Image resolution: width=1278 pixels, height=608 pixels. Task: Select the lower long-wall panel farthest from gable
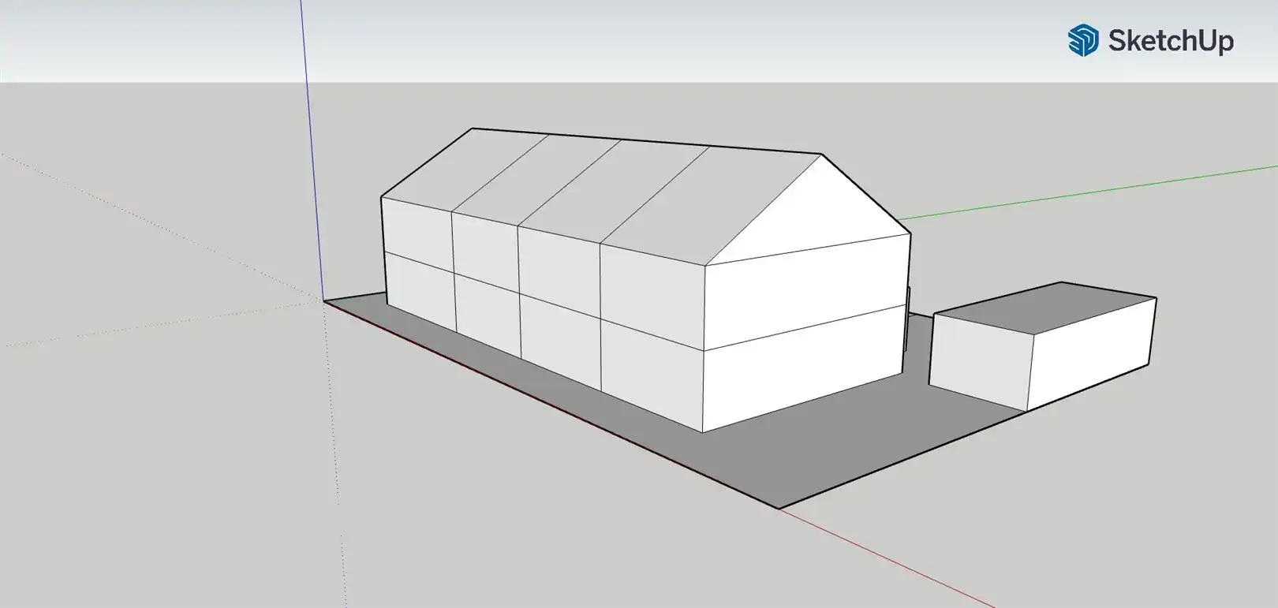click(420, 290)
